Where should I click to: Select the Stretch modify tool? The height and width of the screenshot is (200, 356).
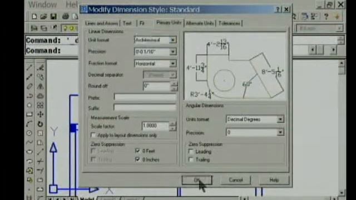point(40,142)
